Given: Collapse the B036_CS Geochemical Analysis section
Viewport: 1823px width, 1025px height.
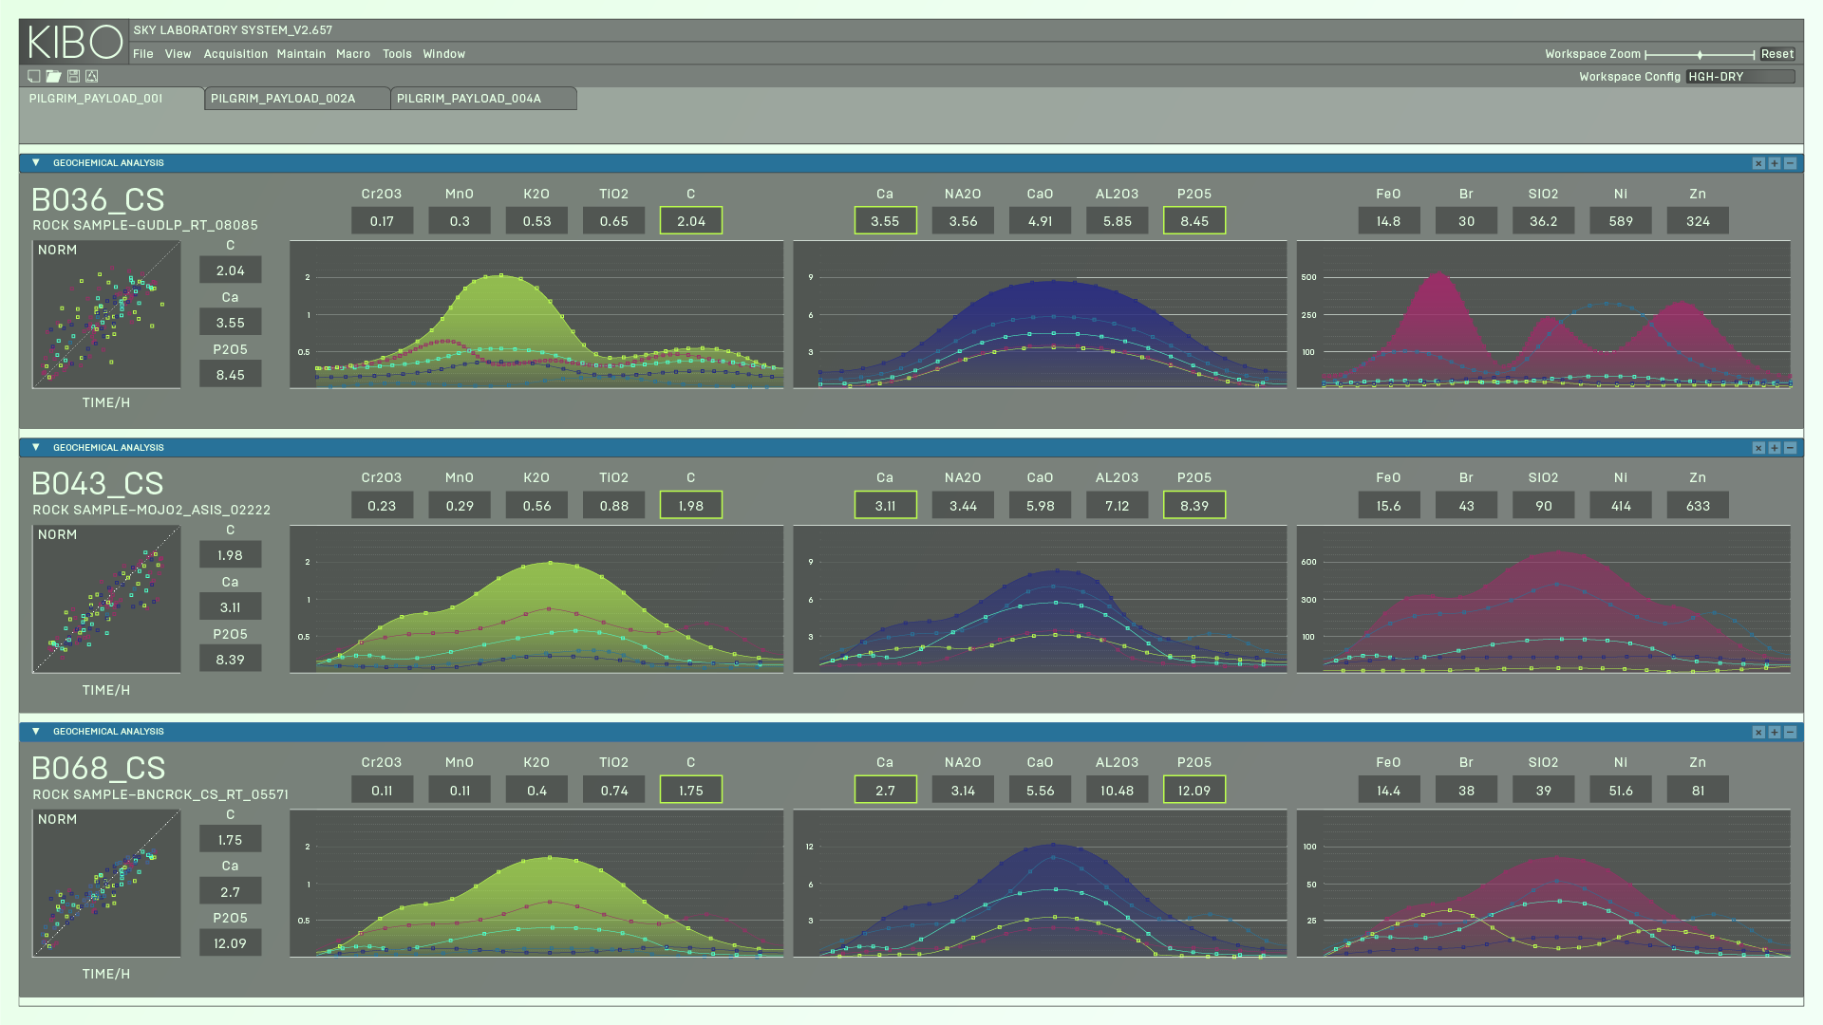Looking at the screenshot, I should click(36, 163).
